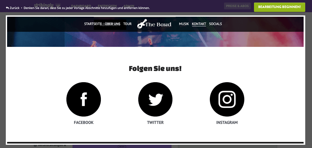Click the FACEBOOK text label
The width and height of the screenshot is (312, 148).
coord(83,122)
